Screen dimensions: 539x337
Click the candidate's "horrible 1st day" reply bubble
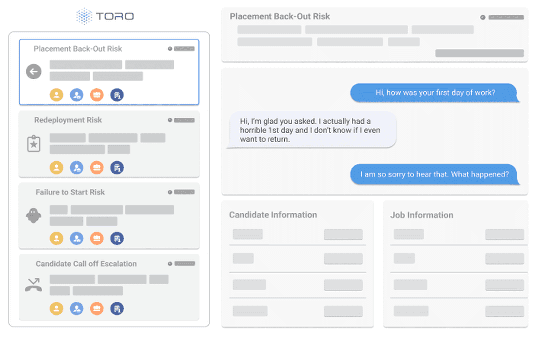311,130
